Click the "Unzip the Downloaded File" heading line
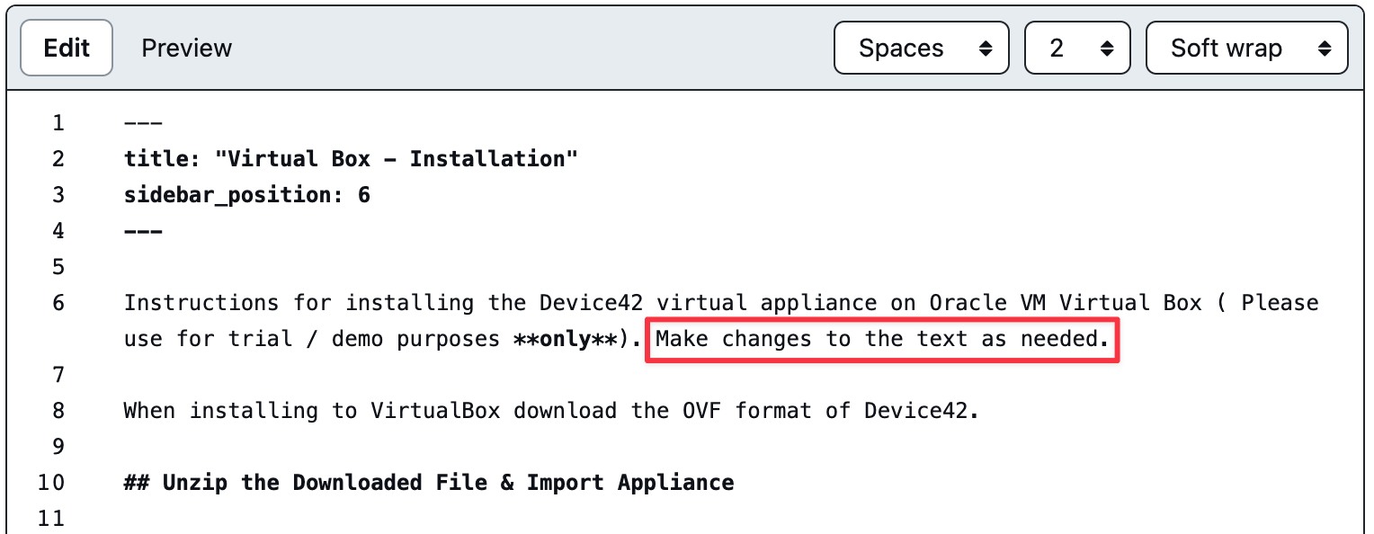The image size is (1374, 534). click(428, 483)
